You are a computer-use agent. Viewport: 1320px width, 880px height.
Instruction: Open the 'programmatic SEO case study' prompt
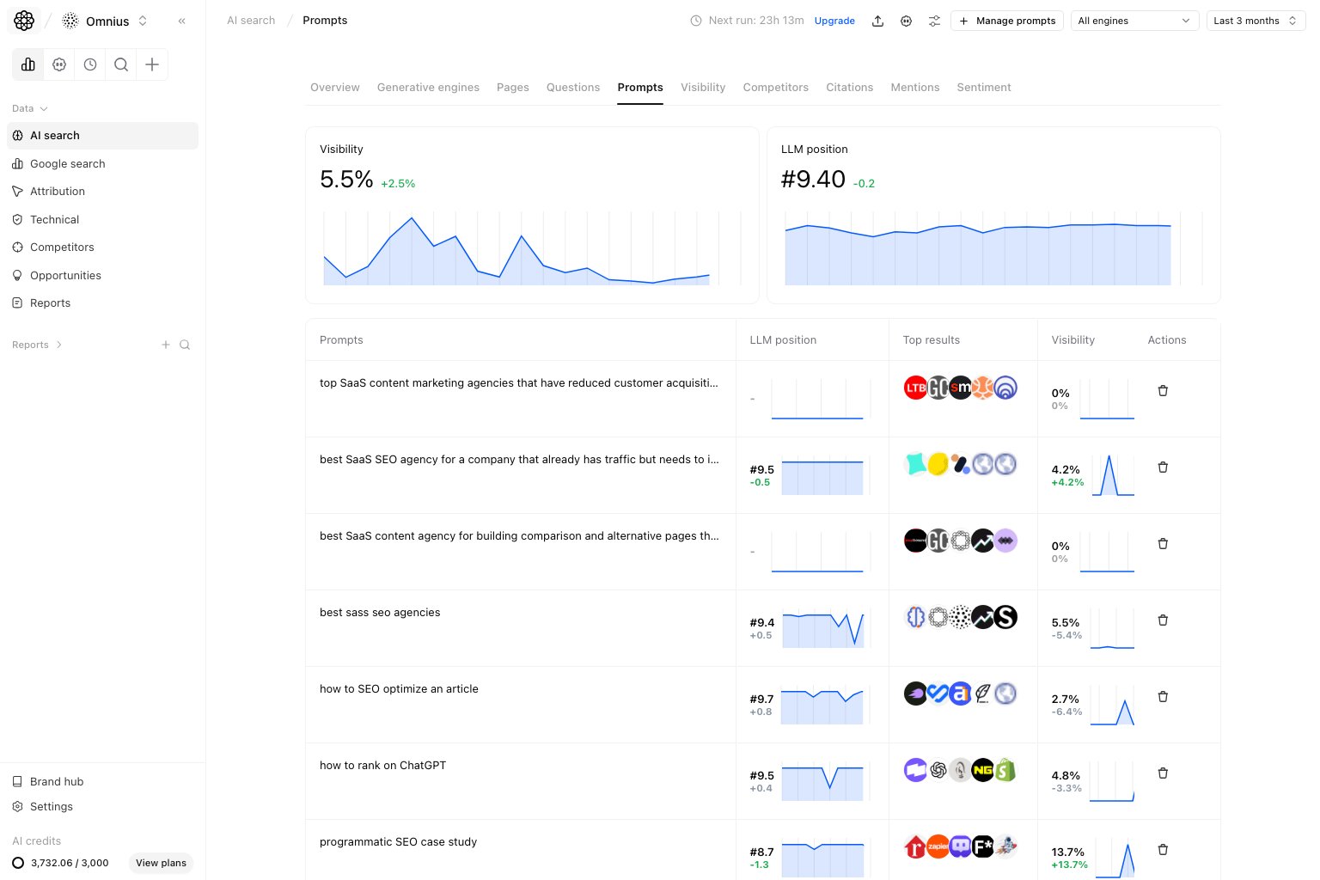398,842
